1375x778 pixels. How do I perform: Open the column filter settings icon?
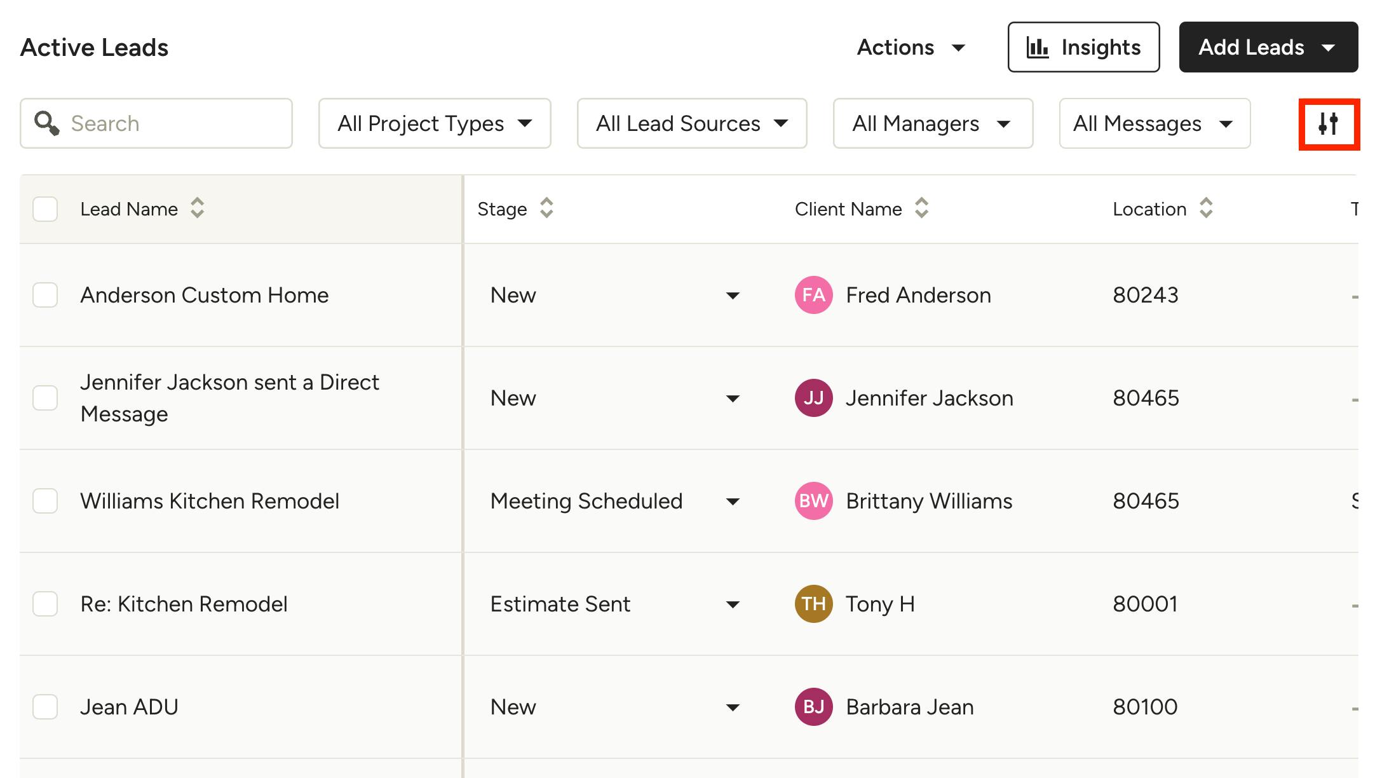(1329, 124)
